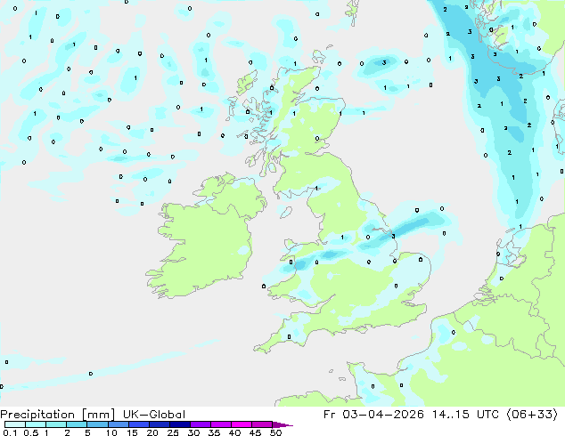Click the "UTC" label

click(x=487, y=415)
